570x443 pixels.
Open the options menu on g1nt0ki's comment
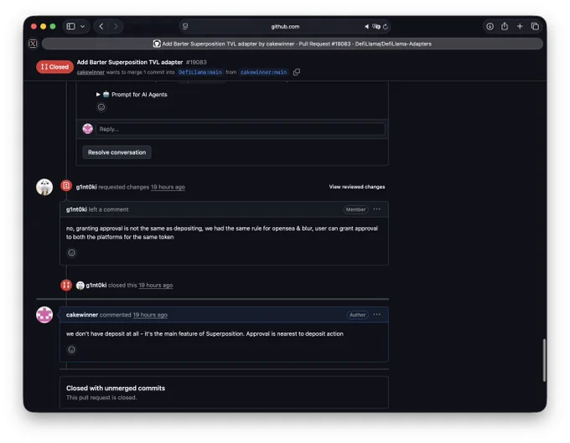(377, 209)
